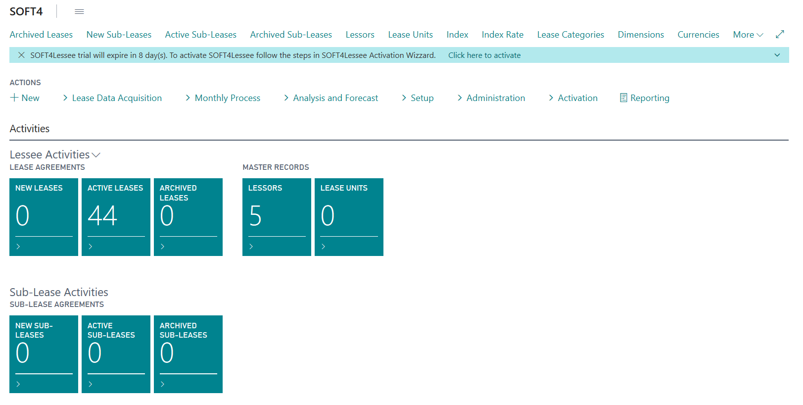Open the hamburger navigation menu icon
Image resolution: width=803 pixels, height=405 pixels.
click(x=79, y=11)
